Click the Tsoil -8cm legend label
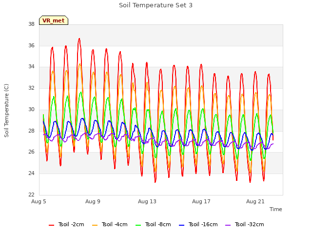Image resolution: width=312 pixels, height=234 pixels. (x=158, y=224)
